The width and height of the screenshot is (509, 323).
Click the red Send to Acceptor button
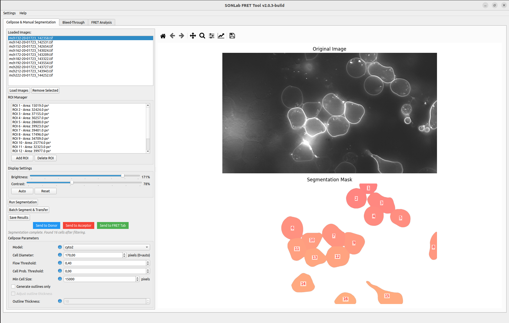79,225
